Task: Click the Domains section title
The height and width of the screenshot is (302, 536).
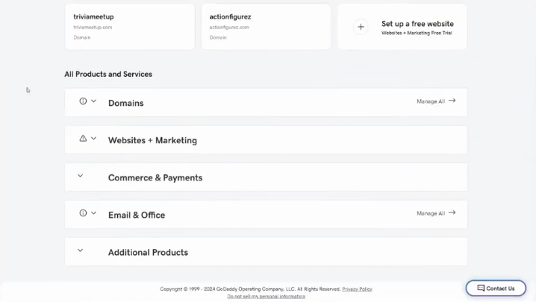Action: pos(126,103)
